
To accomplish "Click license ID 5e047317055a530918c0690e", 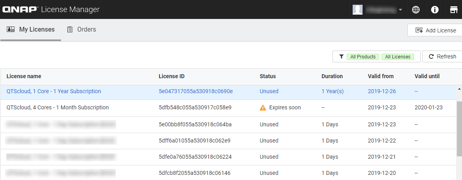I will (x=196, y=91).
